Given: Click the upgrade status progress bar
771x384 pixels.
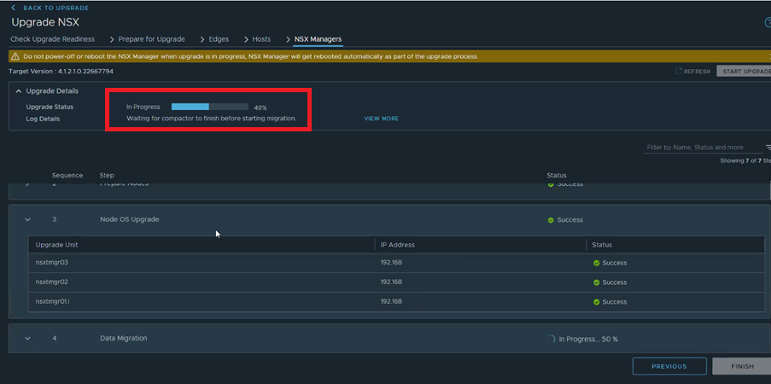Looking at the screenshot, I should click(209, 107).
